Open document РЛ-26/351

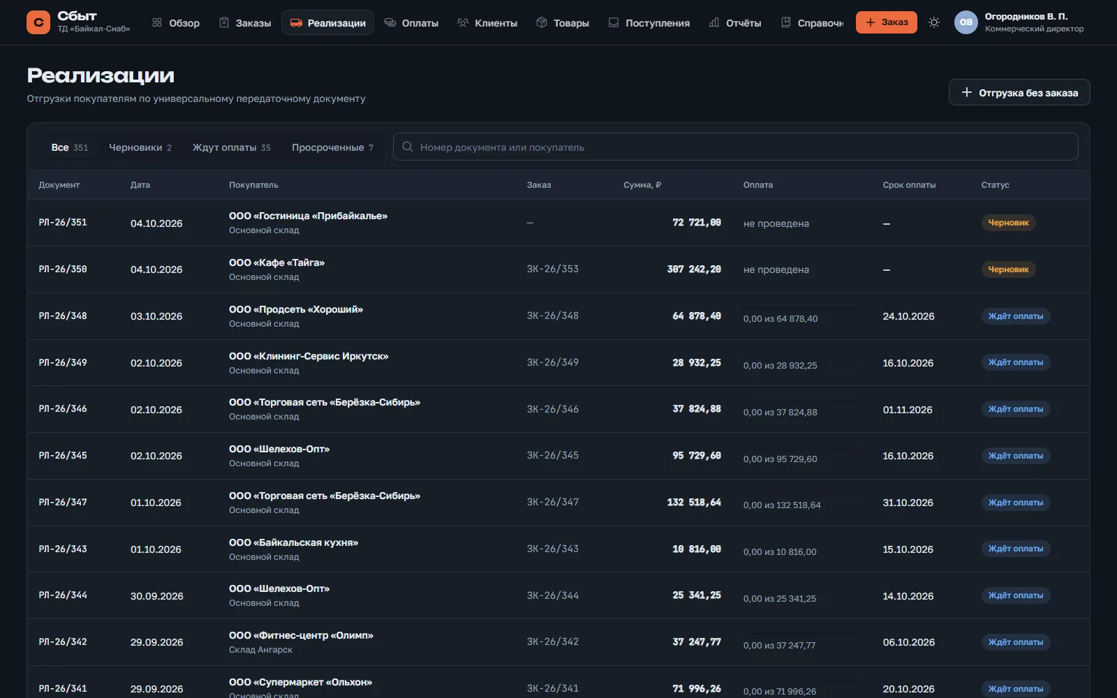(63, 223)
